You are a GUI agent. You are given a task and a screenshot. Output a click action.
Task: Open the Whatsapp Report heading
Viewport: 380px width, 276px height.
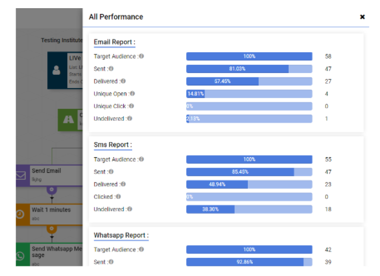click(121, 235)
